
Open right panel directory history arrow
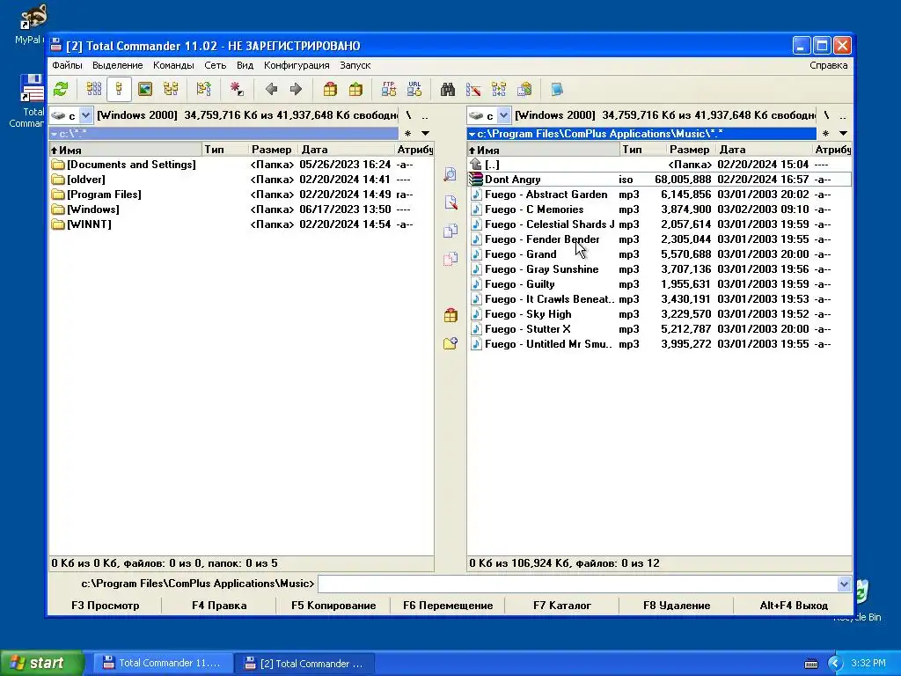coord(843,134)
